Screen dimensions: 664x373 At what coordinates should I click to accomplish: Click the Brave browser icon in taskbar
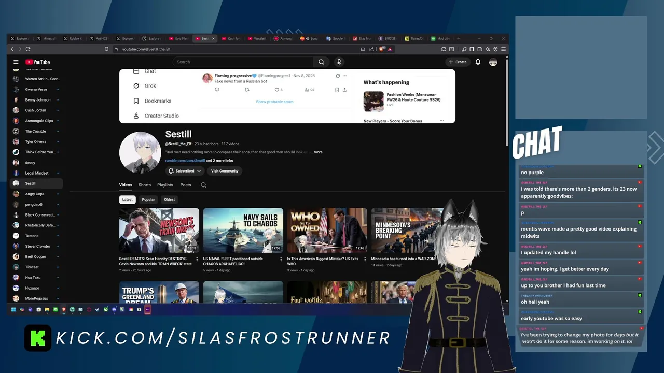coord(64,310)
